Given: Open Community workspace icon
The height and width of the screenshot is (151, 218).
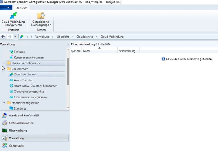Looking at the screenshot, I should coord(5,146).
